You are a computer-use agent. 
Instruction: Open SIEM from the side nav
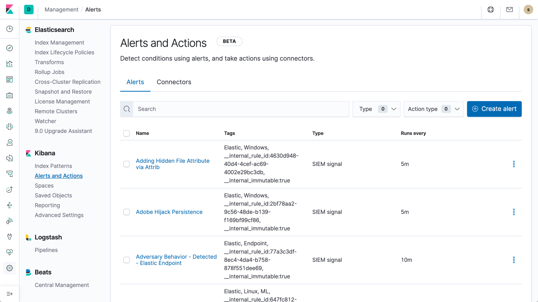[x=9, y=221]
